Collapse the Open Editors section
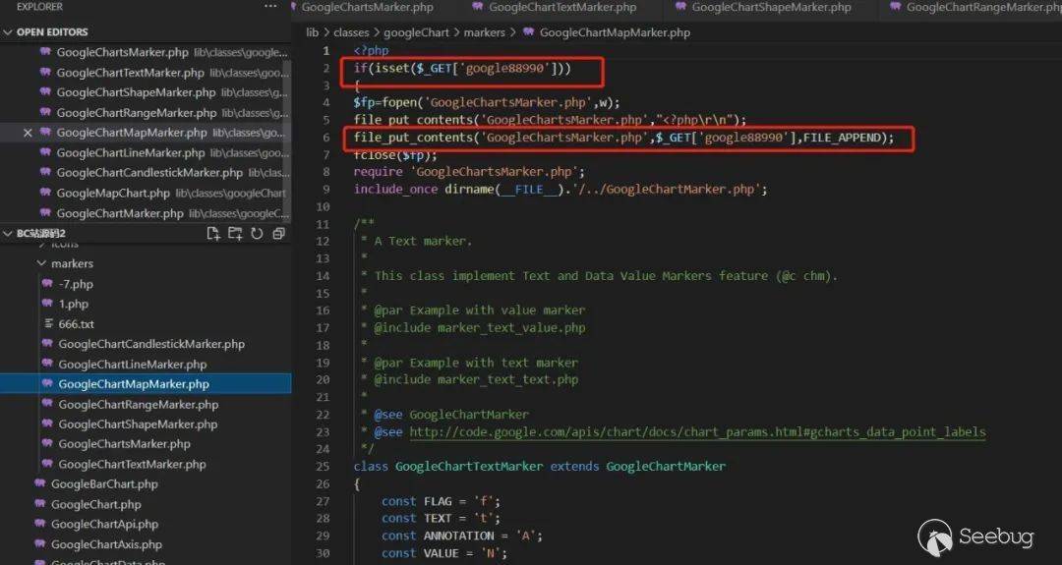 point(9,32)
